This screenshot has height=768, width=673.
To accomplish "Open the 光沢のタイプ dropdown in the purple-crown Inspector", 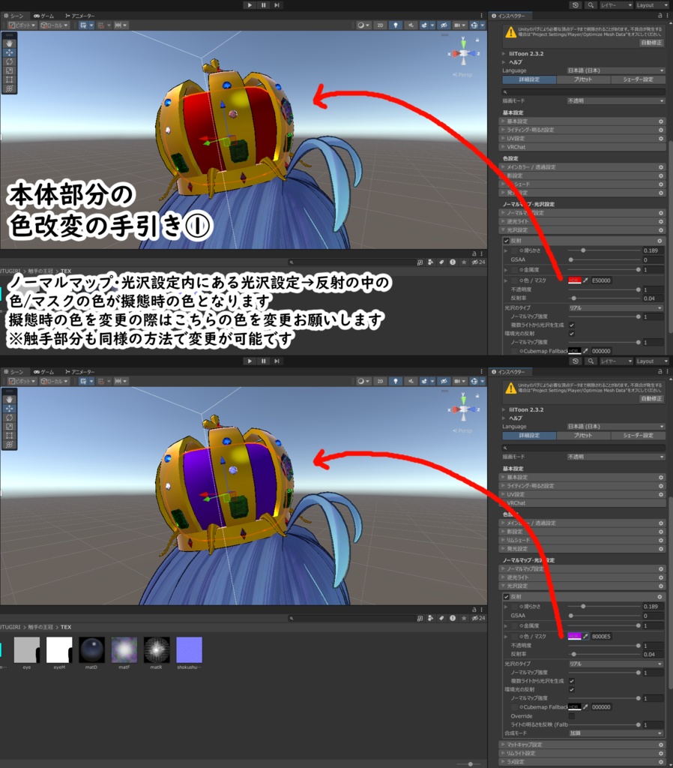I will click(616, 664).
